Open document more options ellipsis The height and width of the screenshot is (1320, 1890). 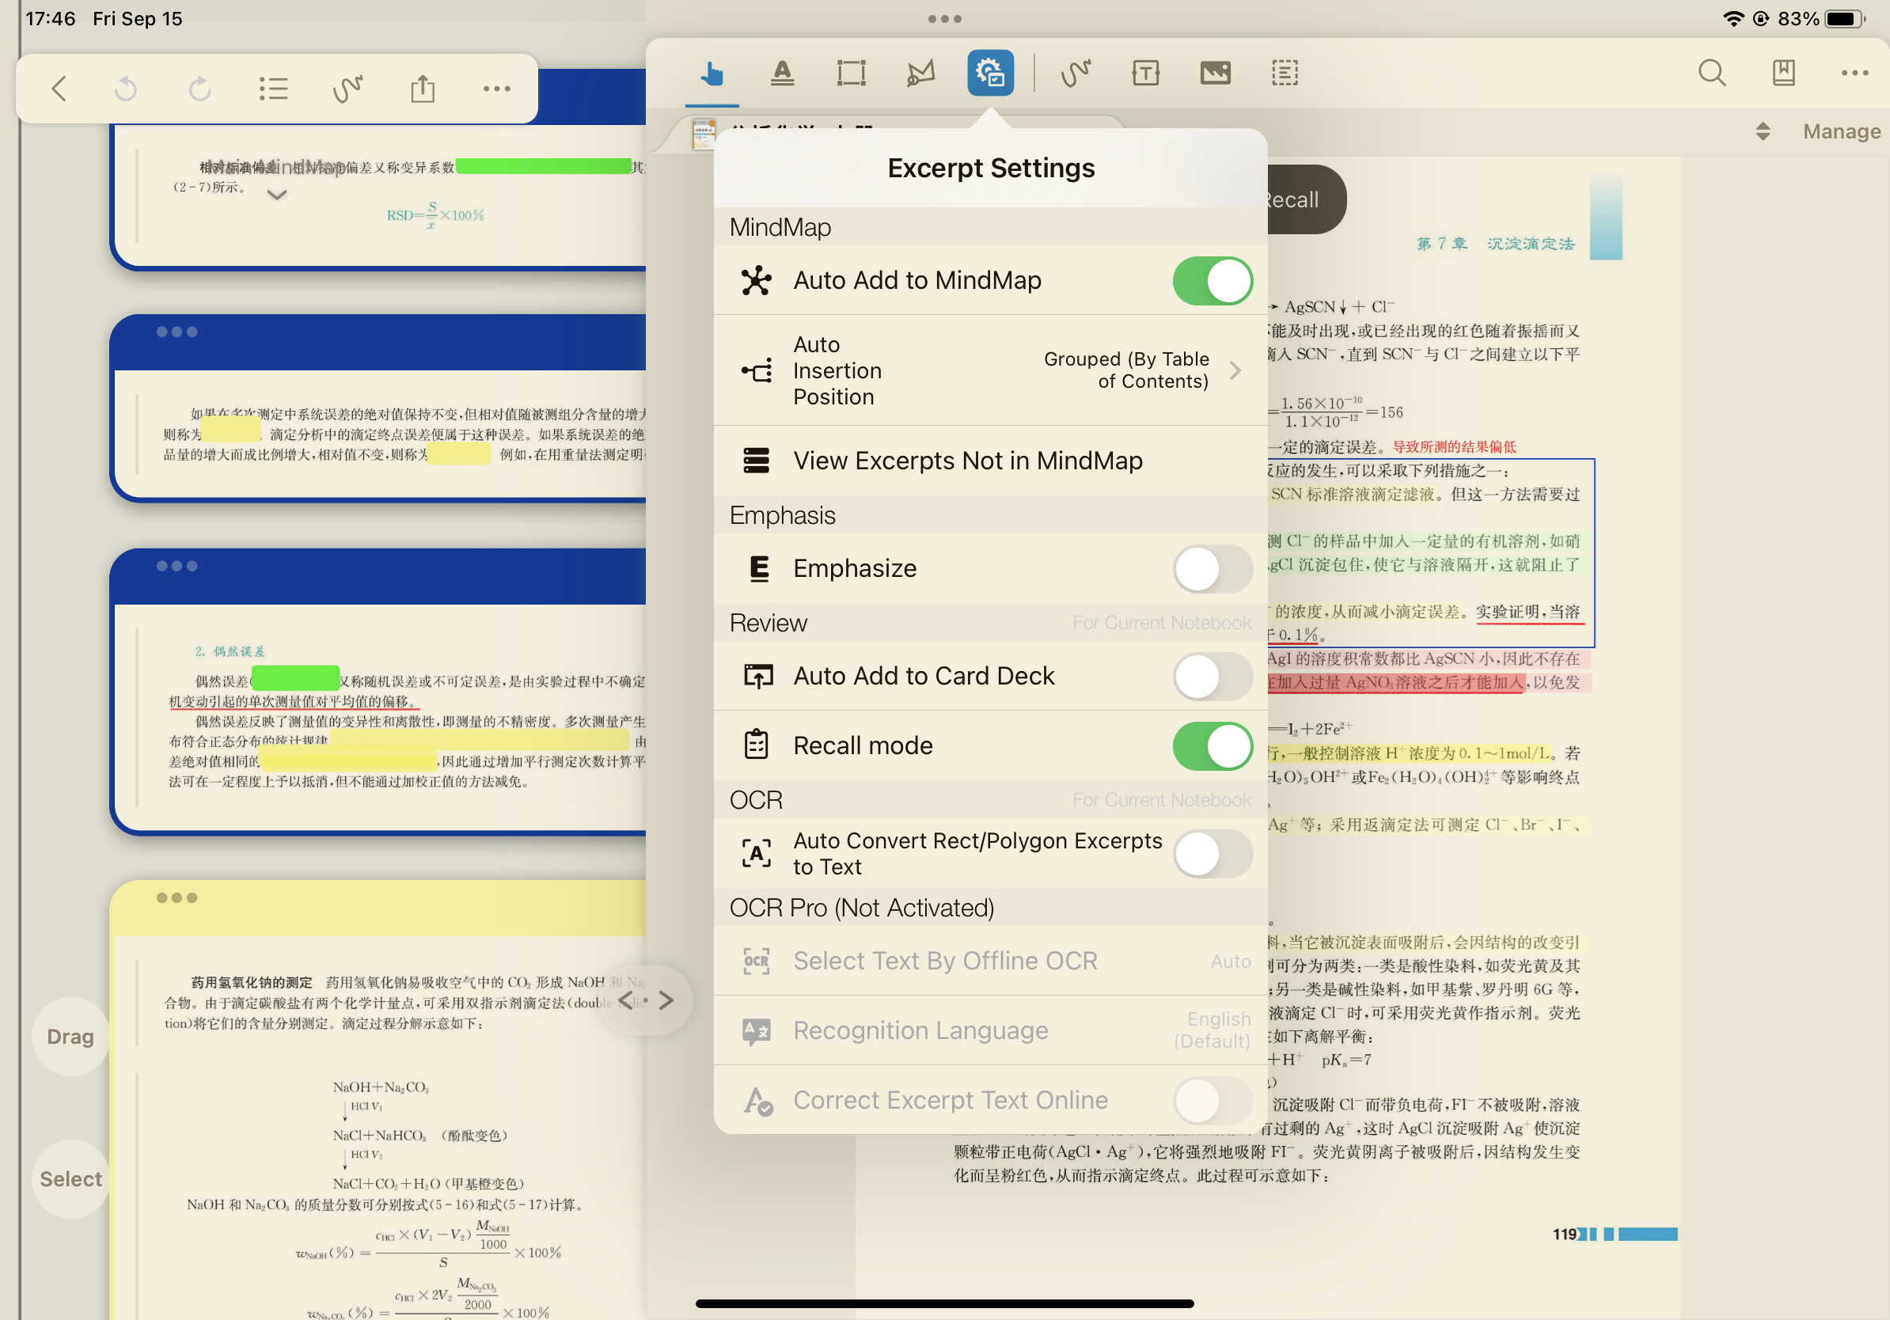tap(1854, 74)
